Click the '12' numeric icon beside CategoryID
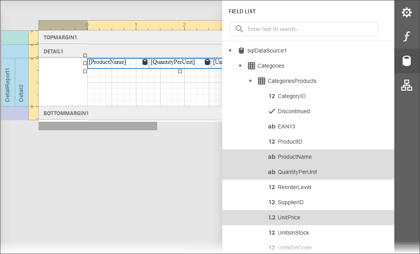Image resolution: width=420 pixels, height=254 pixels. (271, 96)
